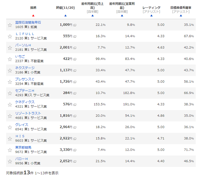Click the small icon next to ネクステージ's 1,137円

point(75,71)
